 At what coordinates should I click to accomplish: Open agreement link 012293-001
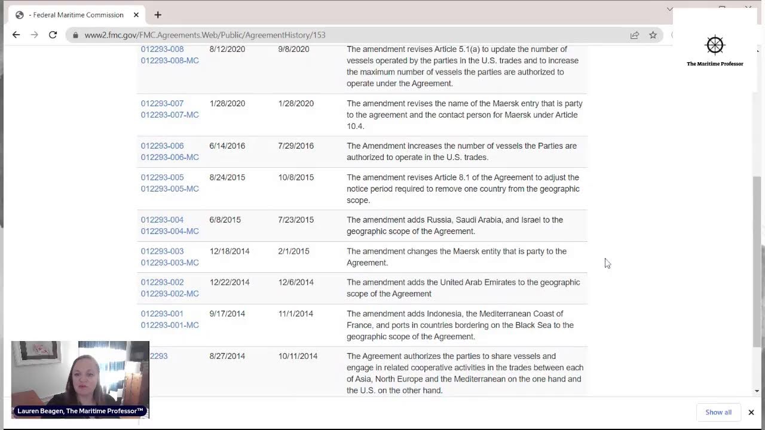coord(162,314)
